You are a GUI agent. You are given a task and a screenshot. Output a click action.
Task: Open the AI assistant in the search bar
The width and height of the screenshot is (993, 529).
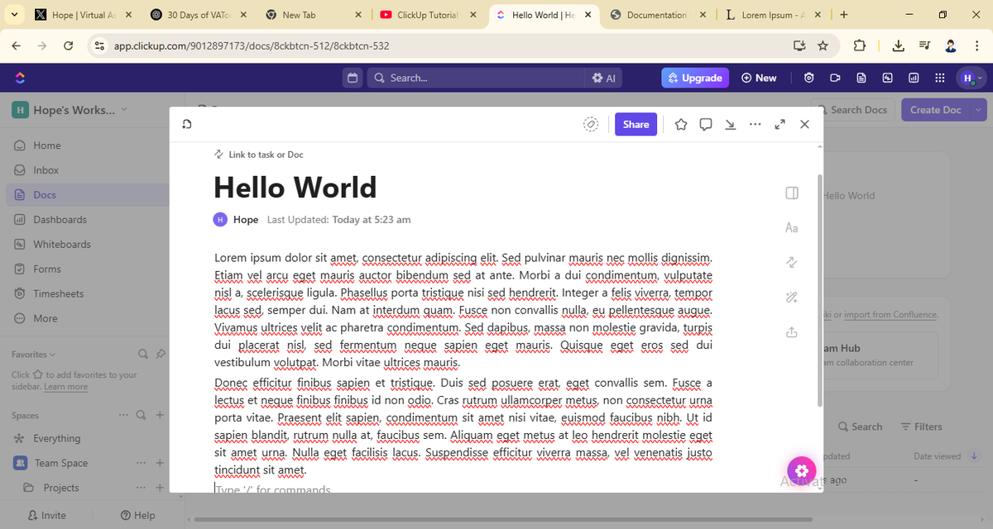click(603, 78)
